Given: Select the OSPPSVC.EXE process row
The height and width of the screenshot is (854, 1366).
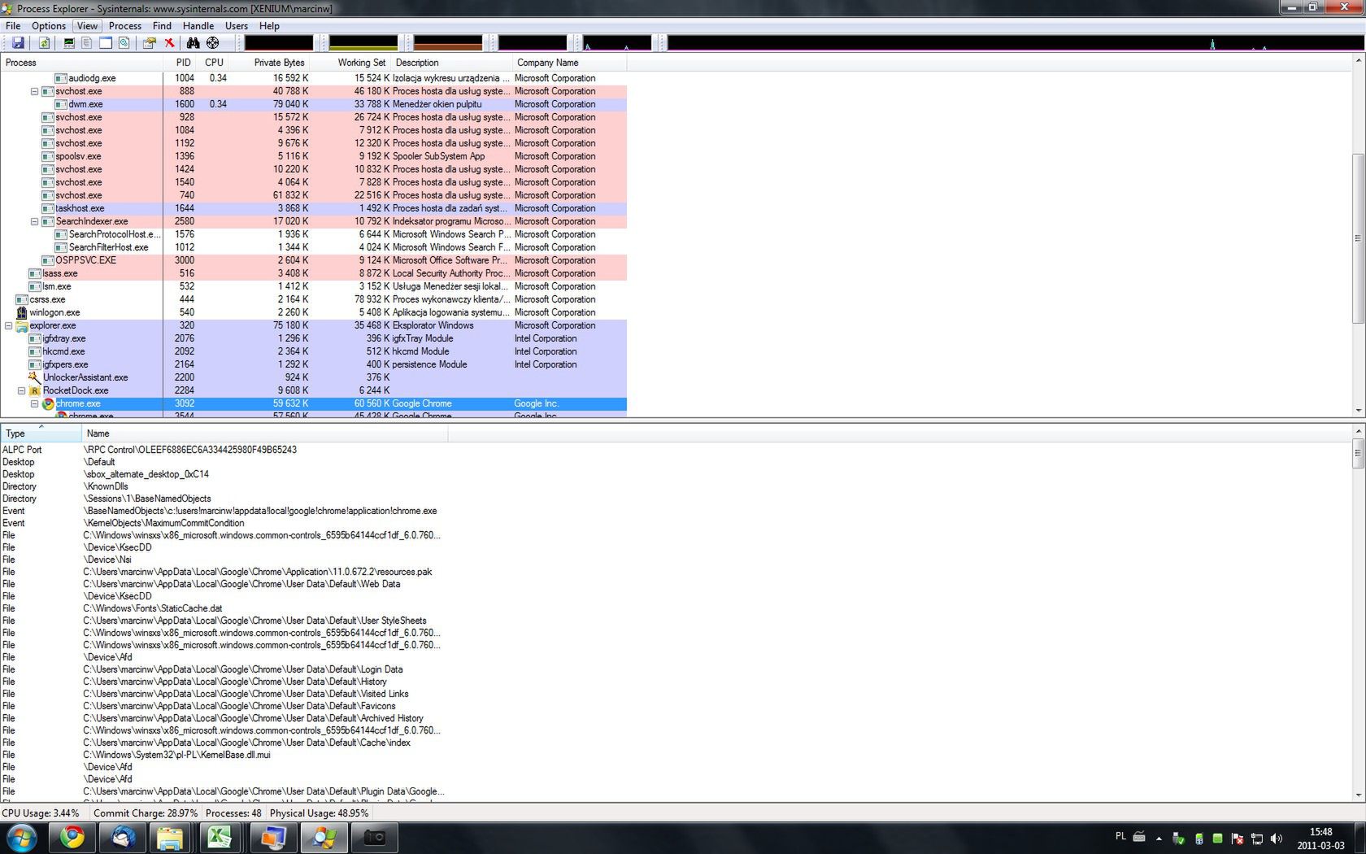Looking at the screenshot, I should (313, 260).
